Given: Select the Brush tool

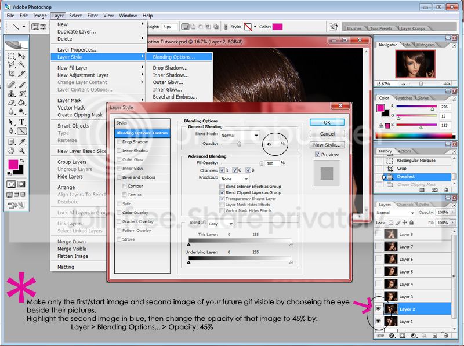Looking at the screenshot, I should 21,85.
